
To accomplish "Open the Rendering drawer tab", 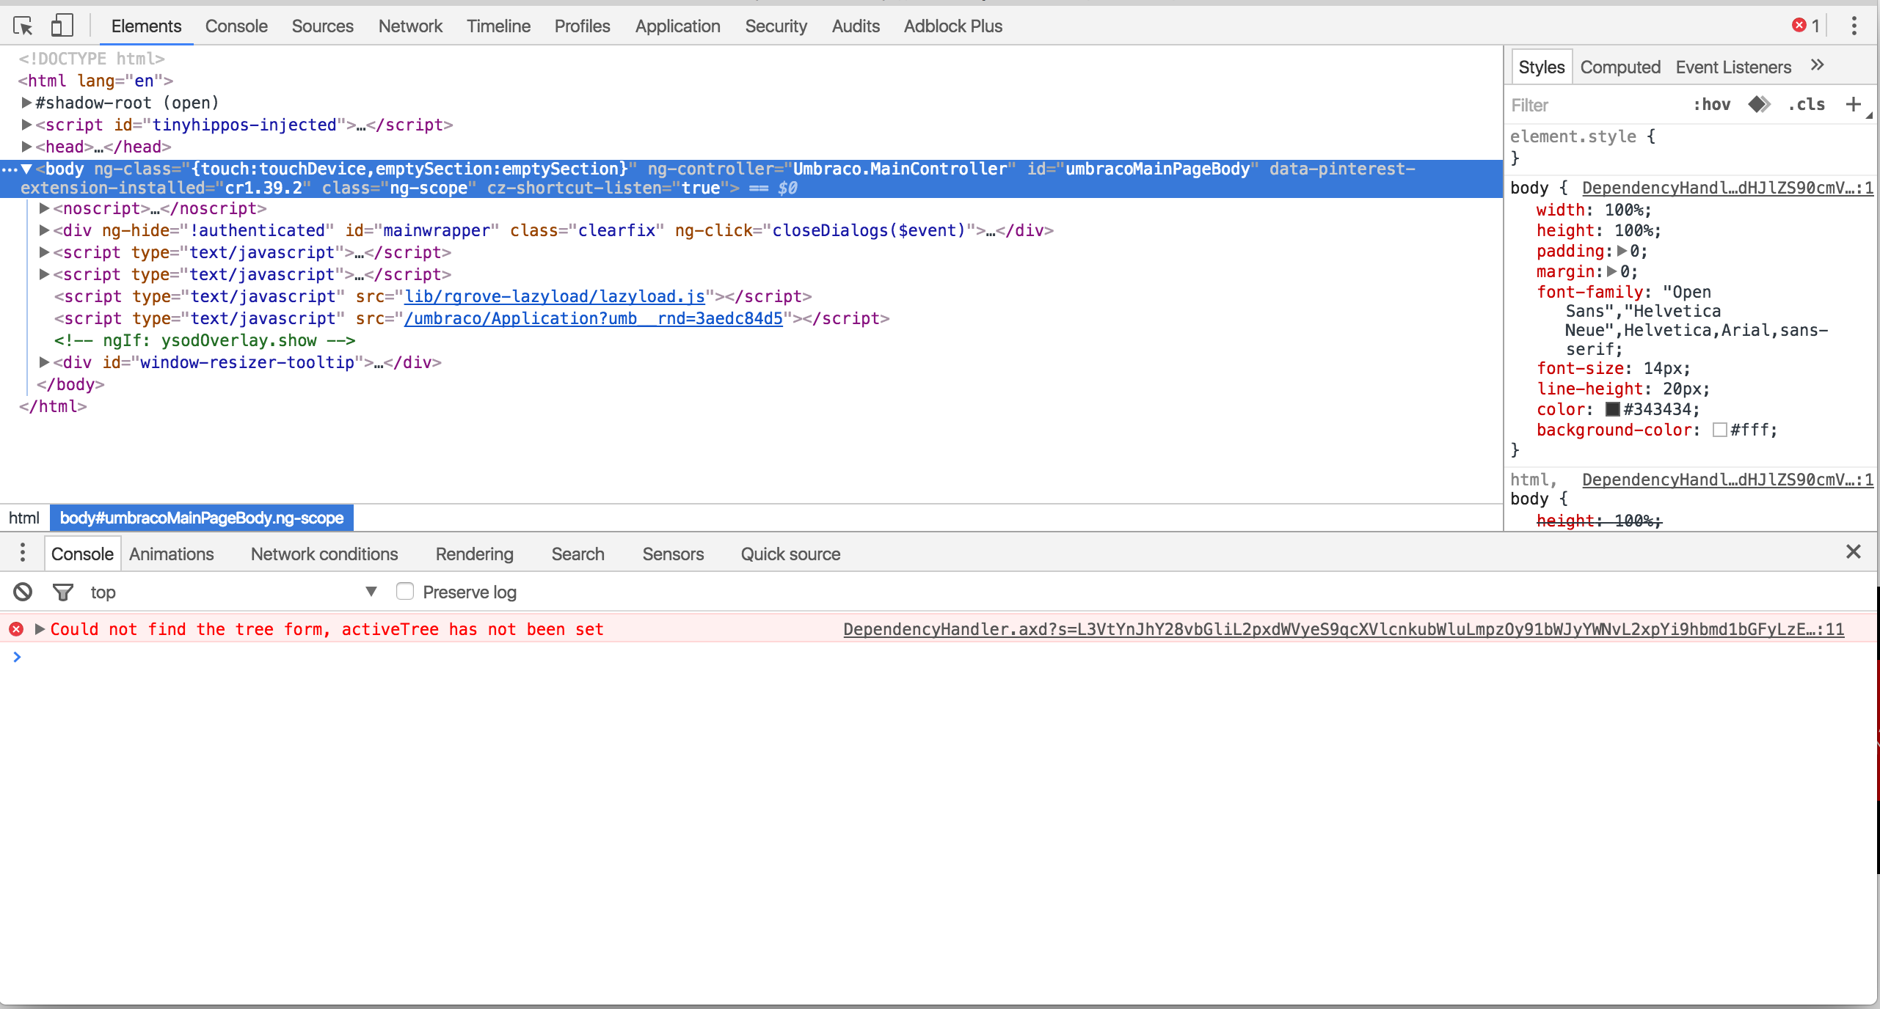I will pyautogui.click(x=474, y=554).
